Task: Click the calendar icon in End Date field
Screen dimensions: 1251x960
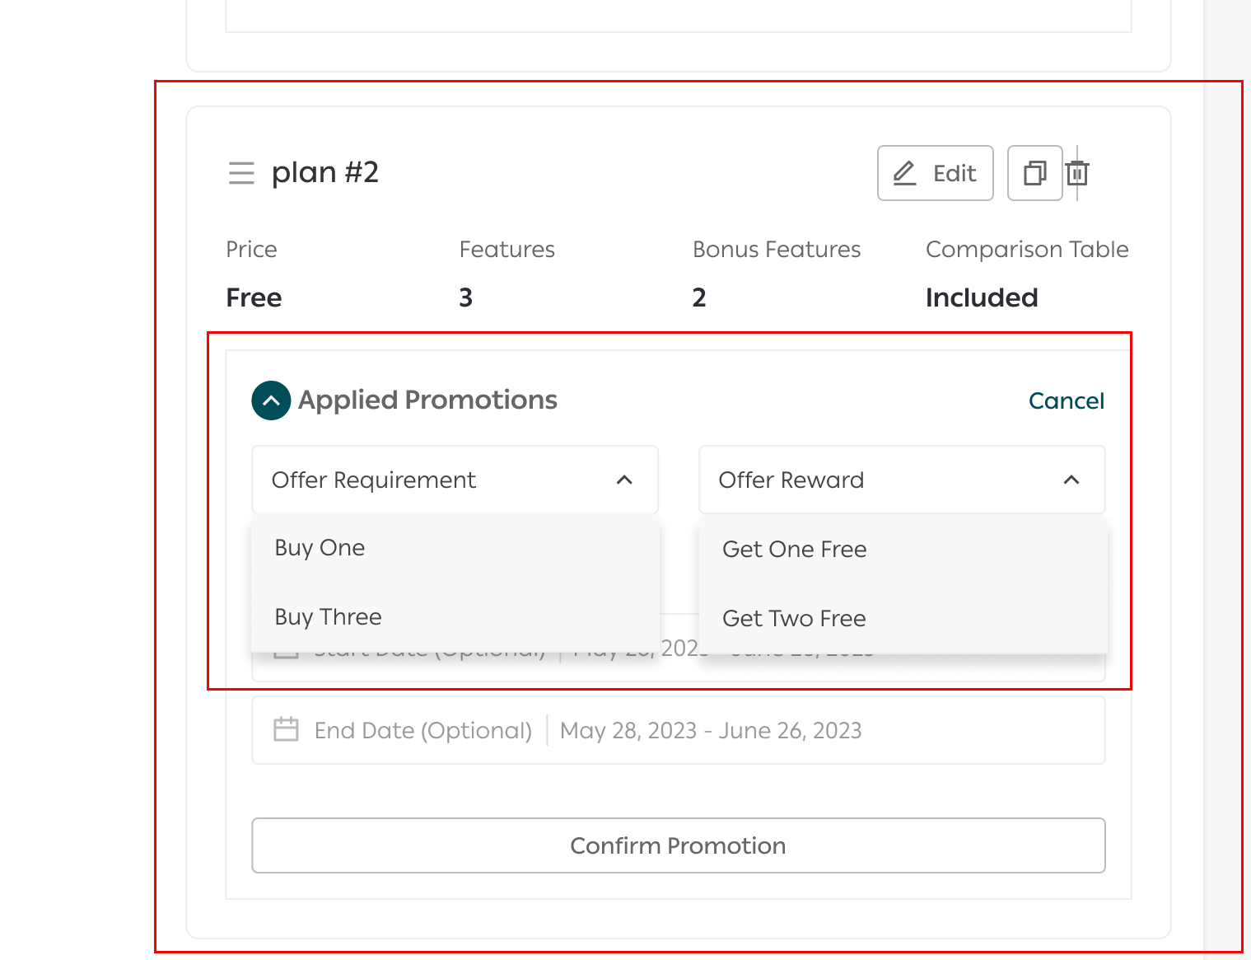Action: click(x=286, y=730)
